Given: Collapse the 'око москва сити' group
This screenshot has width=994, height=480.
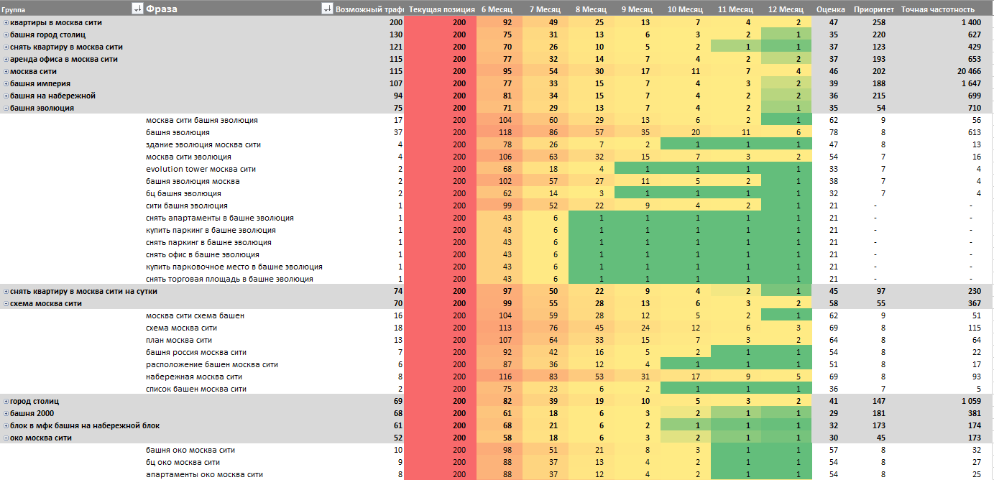Looking at the screenshot, I should 6,438.
